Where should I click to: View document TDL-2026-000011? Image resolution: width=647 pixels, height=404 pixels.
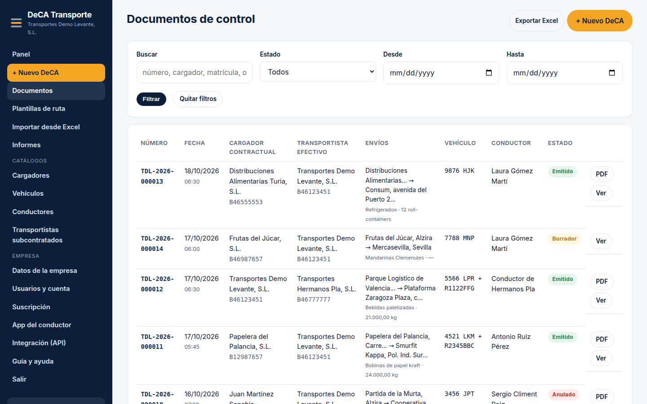click(x=601, y=358)
